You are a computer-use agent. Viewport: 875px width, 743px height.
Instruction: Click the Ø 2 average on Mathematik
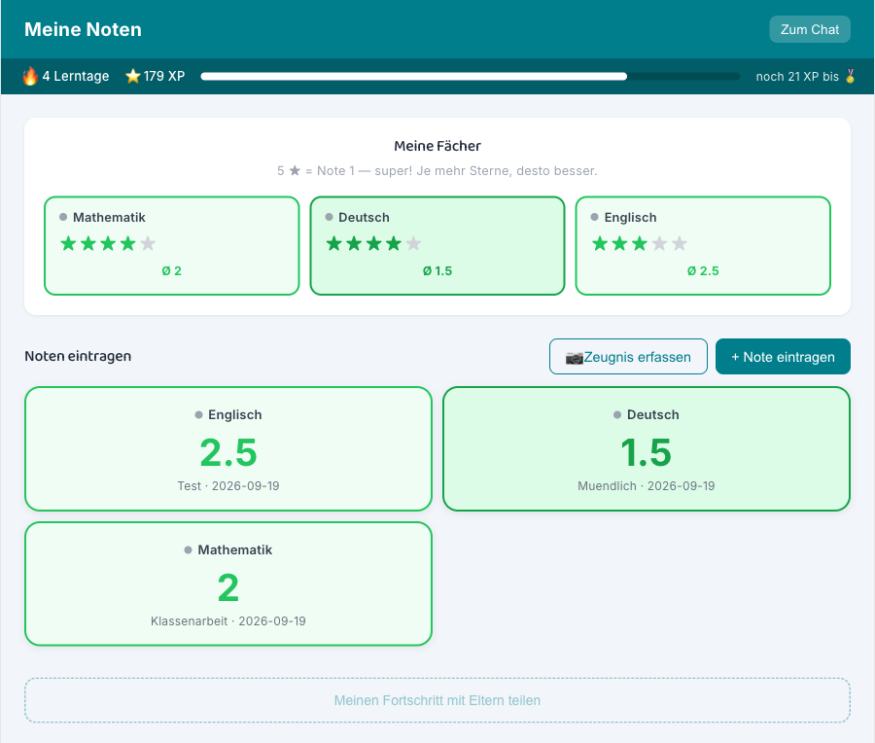[172, 270]
